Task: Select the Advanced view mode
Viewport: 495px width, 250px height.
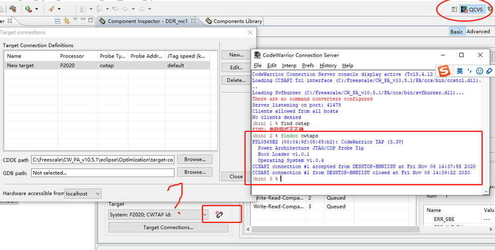Action: 478,32
